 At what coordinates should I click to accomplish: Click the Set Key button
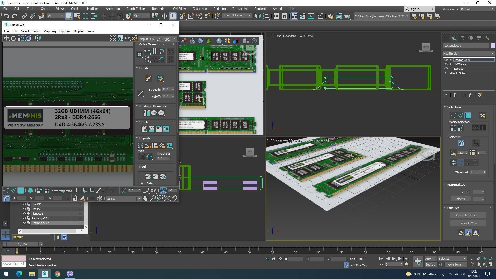point(430,265)
